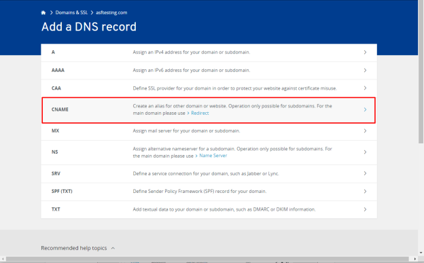This screenshot has height=263, width=424.
Task: Click the home icon in breadcrumb
Action: pyautogui.click(x=43, y=12)
